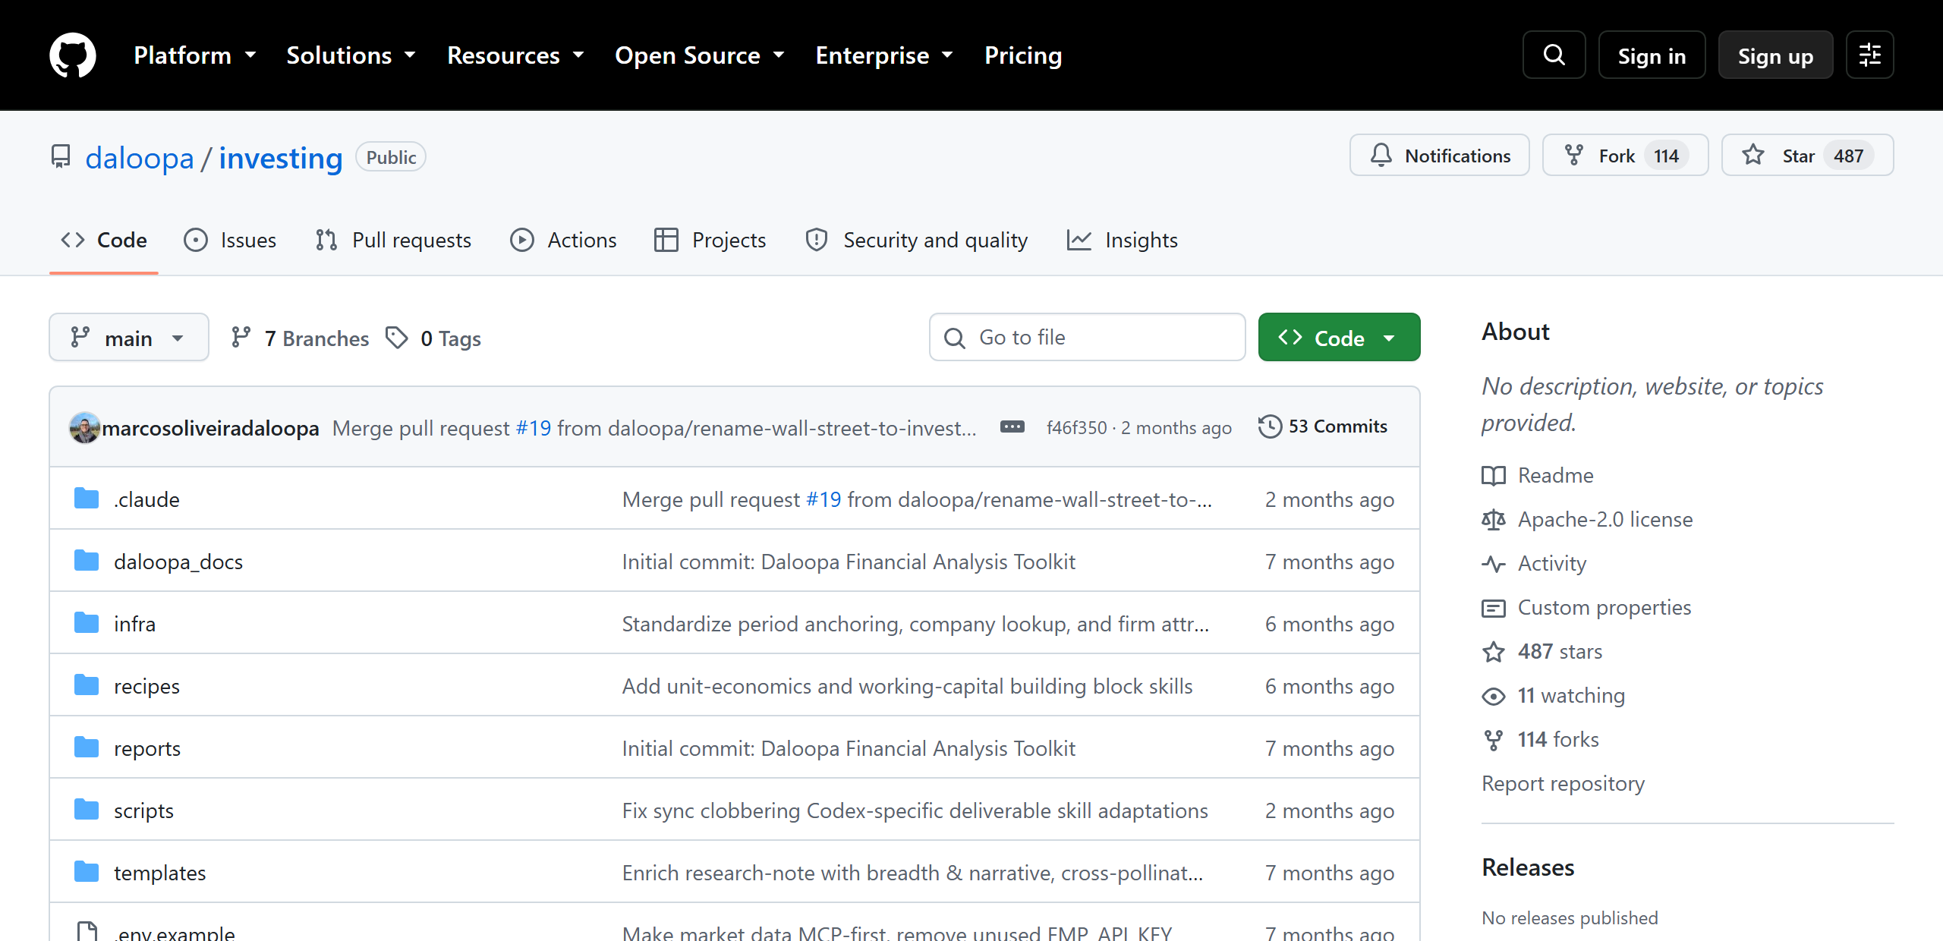This screenshot has width=1943, height=941.
Task: Click the Sign up button
Action: (x=1775, y=55)
